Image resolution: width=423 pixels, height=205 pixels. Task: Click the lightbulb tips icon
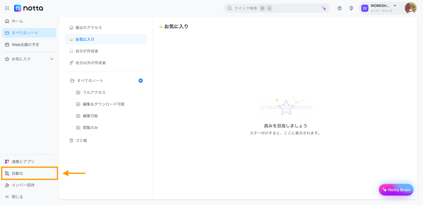pyautogui.click(x=351, y=8)
